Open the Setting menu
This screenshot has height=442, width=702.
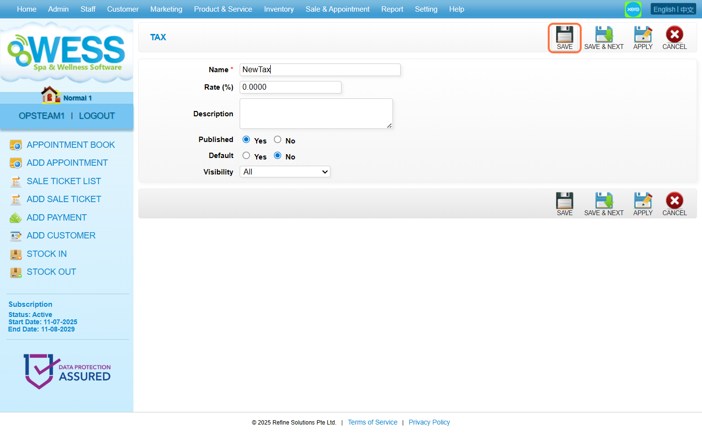(426, 9)
